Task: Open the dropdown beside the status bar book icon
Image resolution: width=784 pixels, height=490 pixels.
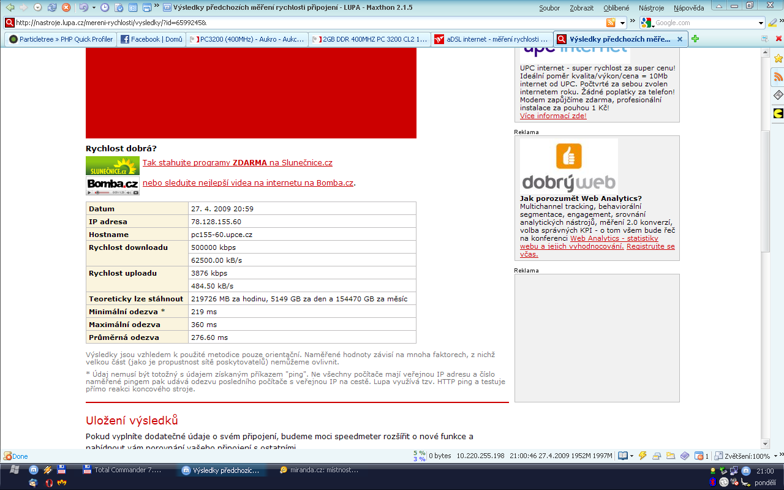Action: 631,456
